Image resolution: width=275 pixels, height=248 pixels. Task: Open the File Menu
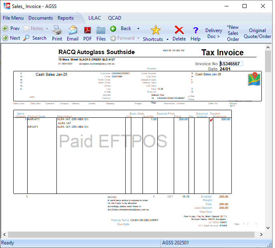[13, 18]
